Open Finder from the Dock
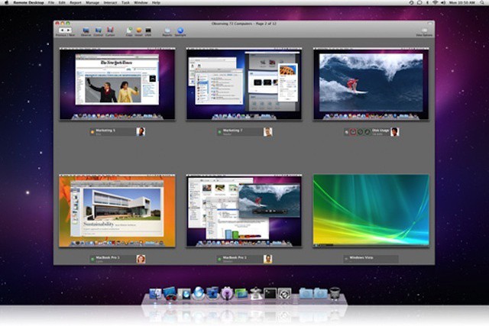 156,293
